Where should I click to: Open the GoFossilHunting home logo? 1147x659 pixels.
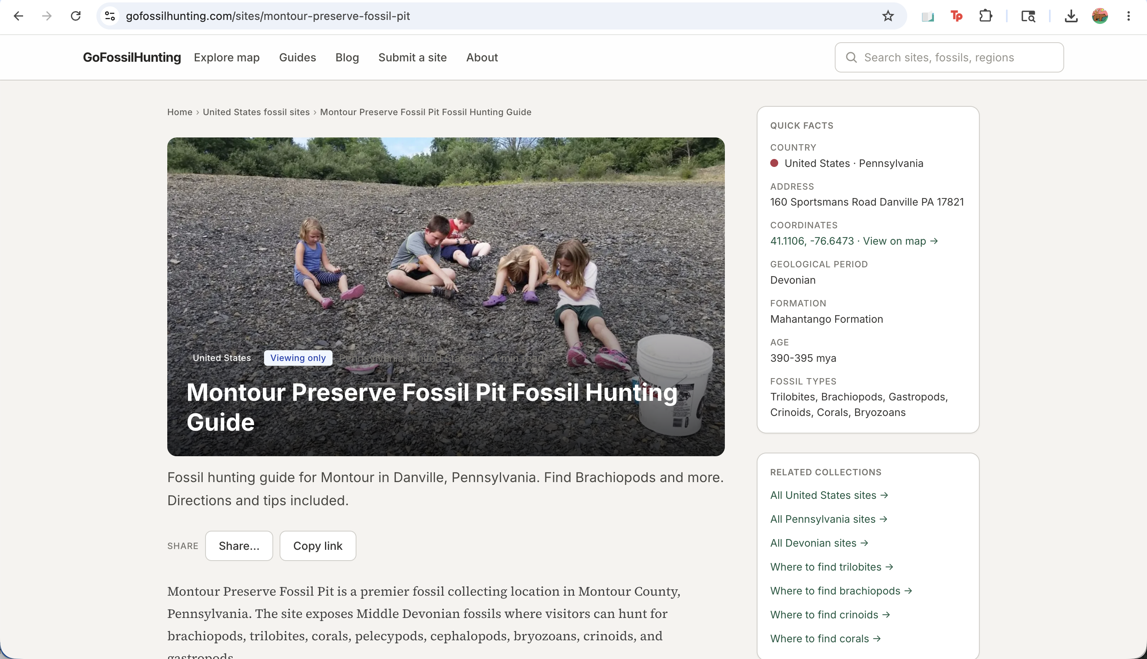[131, 57]
